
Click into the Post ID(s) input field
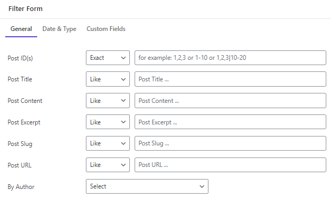pos(230,58)
